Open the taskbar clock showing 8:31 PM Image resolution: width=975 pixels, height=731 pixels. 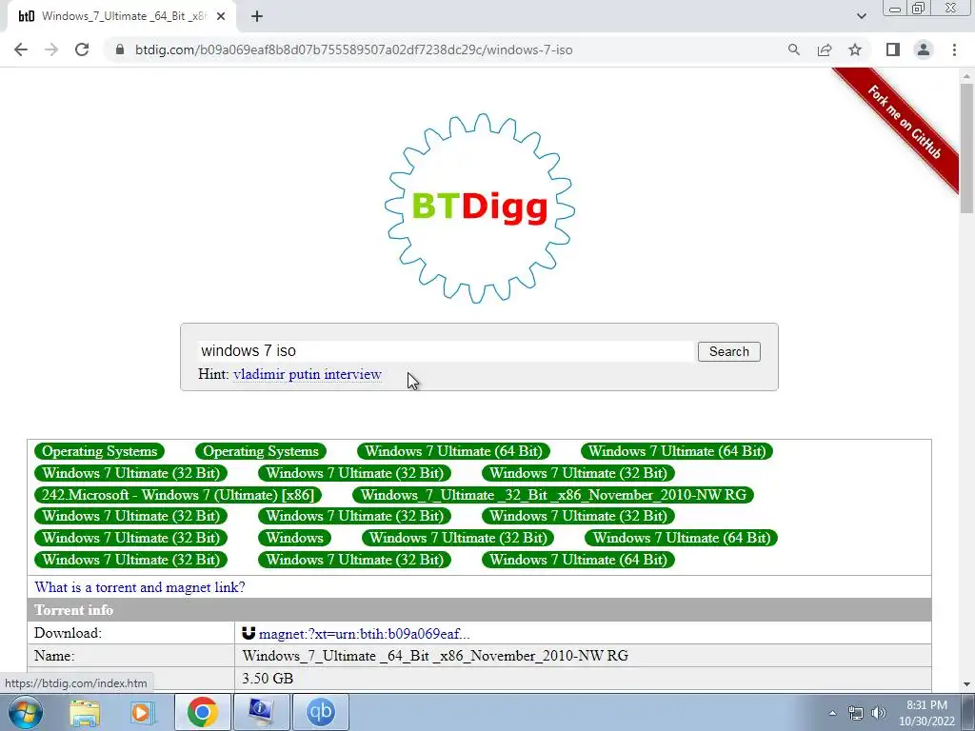pos(926,713)
